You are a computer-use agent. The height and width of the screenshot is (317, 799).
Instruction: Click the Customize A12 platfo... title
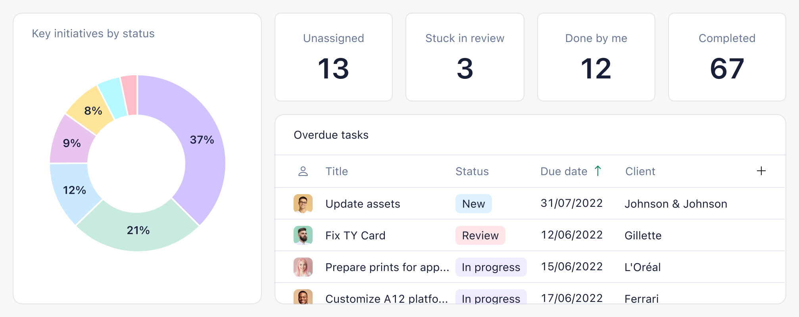[x=386, y=298]
